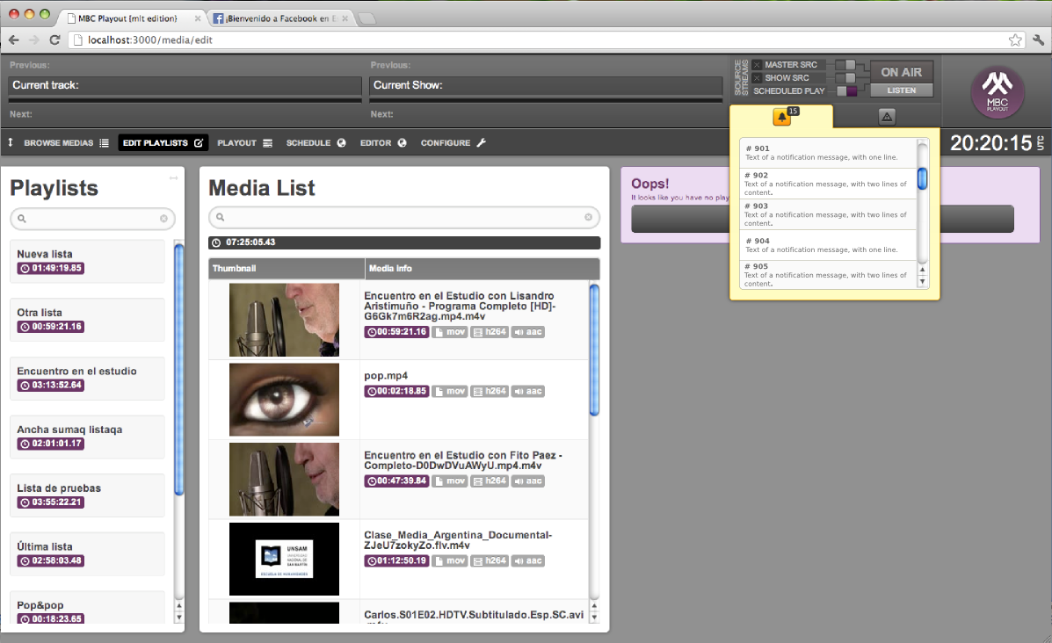Select the Ancha sumaq listaqa playlist

tap(87, 437)
